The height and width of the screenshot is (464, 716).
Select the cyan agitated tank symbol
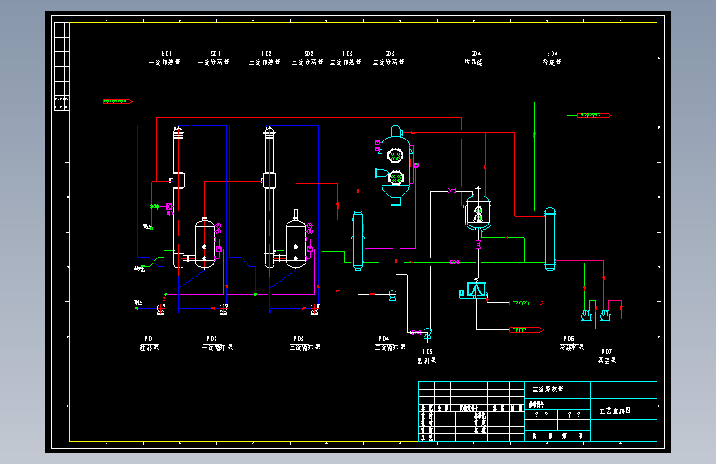click(x=478, y=211)
